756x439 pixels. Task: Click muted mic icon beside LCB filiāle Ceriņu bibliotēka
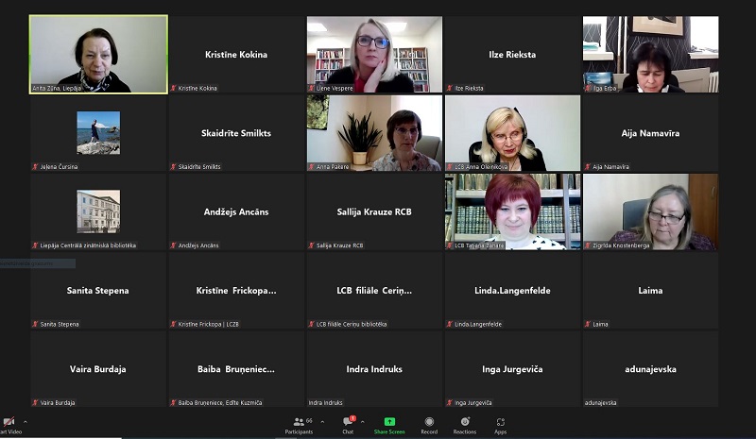click(x=312, y=324)
